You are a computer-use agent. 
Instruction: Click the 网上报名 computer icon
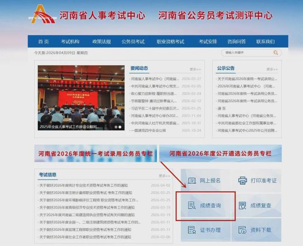click(192, 181)
